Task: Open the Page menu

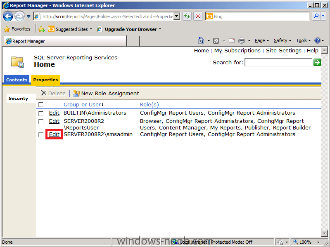Action: click(x=261, y=40)
